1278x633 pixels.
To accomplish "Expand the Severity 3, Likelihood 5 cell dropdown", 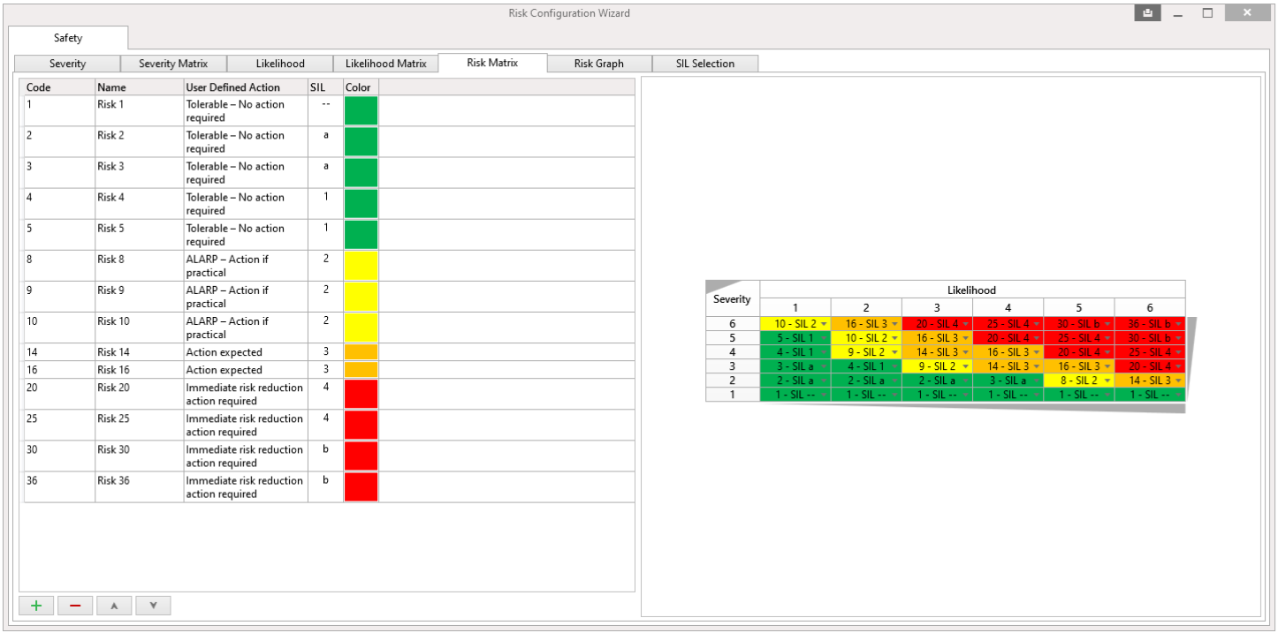I will point(1108,366).
